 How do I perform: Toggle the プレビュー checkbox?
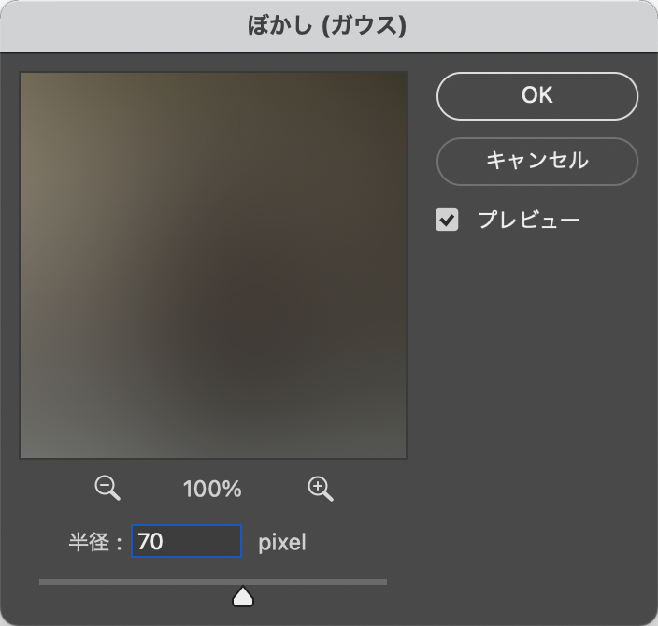tap(448, 221)
